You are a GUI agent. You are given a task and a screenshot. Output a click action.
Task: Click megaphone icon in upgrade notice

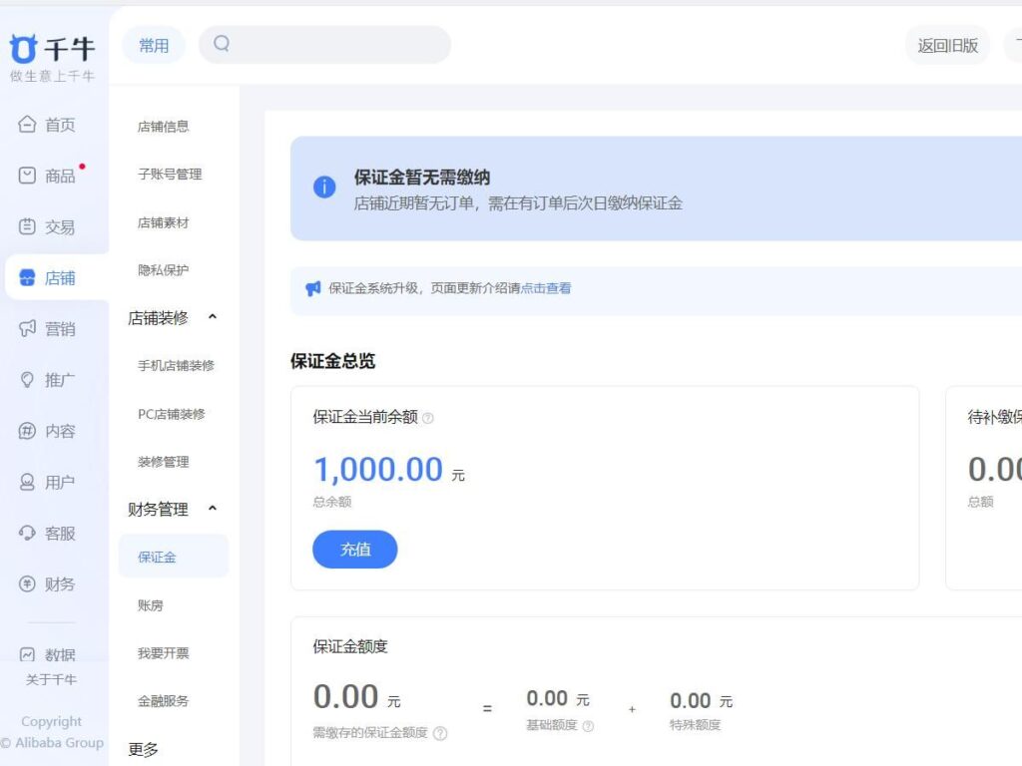point(312,288)
